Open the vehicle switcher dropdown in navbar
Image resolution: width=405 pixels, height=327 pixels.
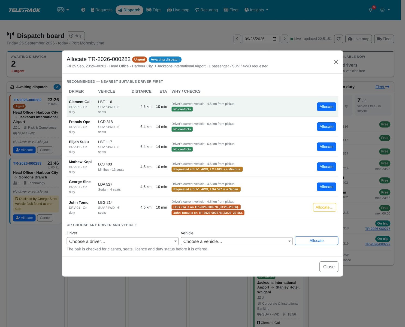click(x=63, y=10)
